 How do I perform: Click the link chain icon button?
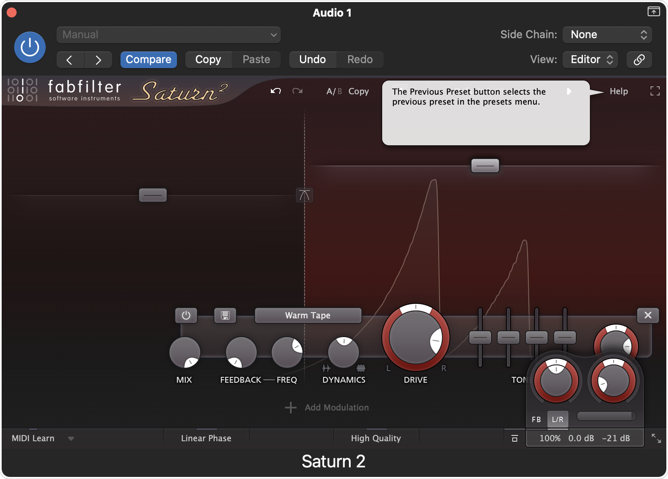(639, 60)
